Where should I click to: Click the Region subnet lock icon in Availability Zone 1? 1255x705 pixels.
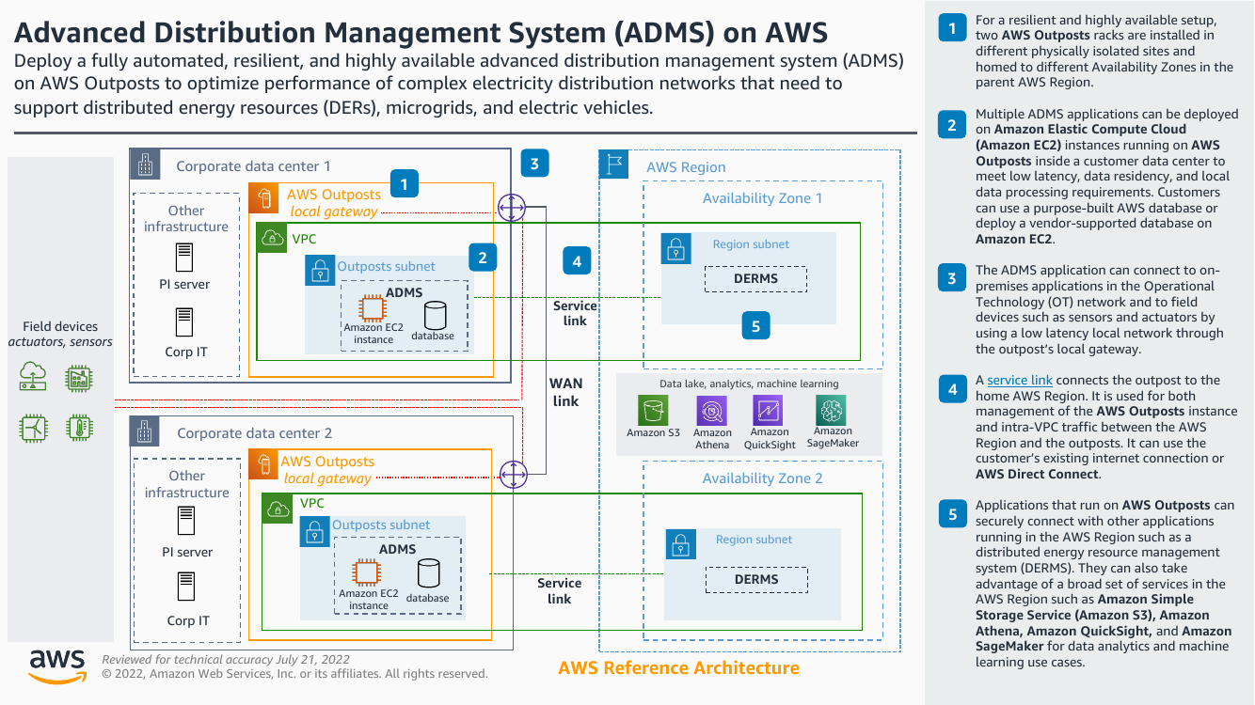[676, 248]
